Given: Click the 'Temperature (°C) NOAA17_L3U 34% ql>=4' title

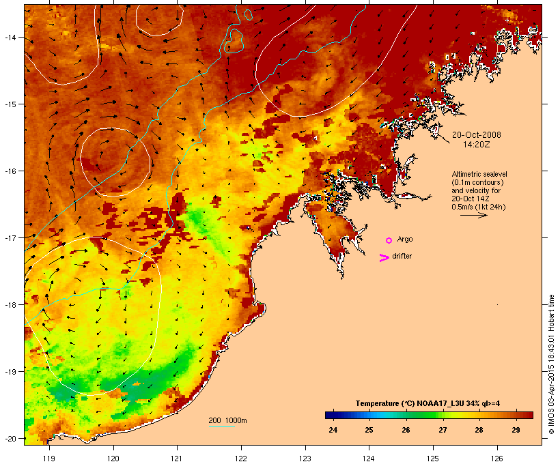Looking at the screenshot, I should (x=428, y=403).
